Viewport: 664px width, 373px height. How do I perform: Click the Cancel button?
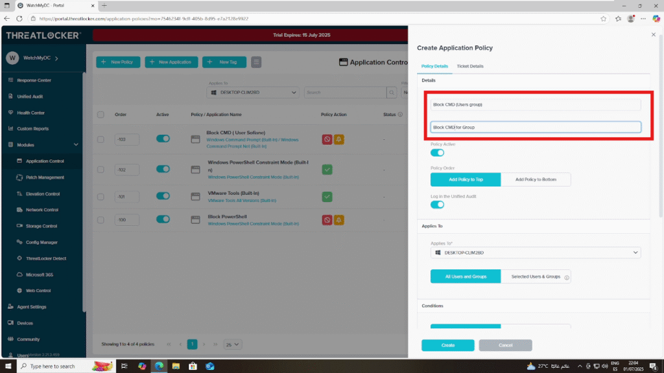505,345
